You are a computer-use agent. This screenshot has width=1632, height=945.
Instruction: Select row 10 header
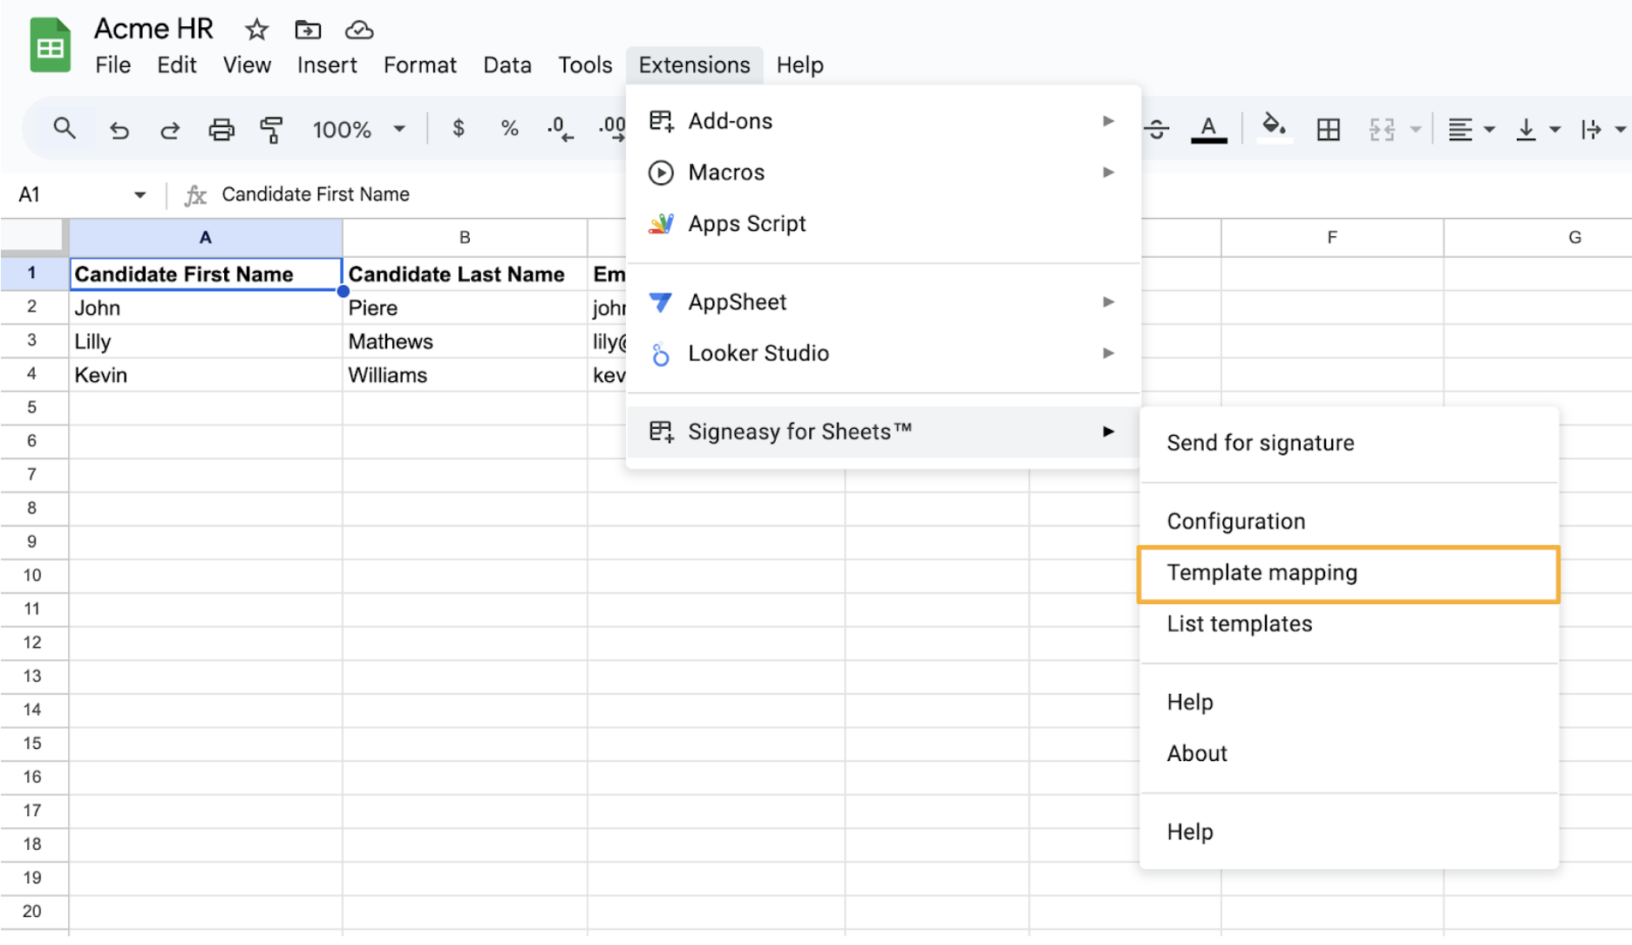(x=33, y=575)
